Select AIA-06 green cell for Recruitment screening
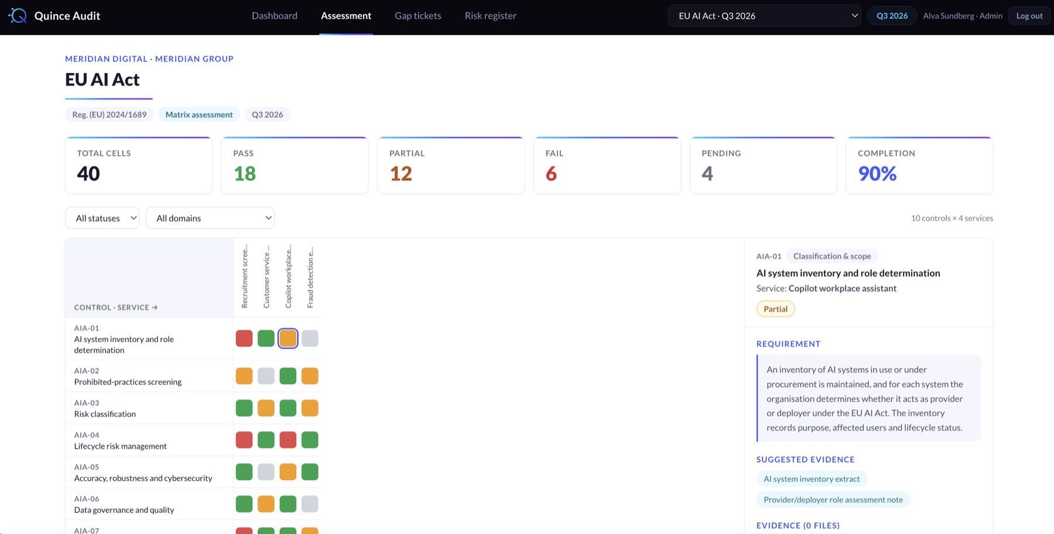1054x534 pixels. coord(244,504)
